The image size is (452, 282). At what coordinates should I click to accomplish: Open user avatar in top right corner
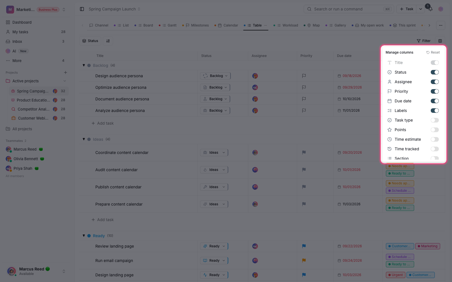pos(441,9)
